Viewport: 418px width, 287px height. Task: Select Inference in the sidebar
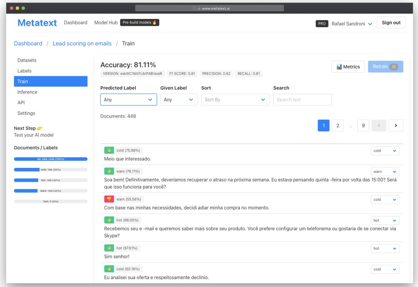point(27,92)
